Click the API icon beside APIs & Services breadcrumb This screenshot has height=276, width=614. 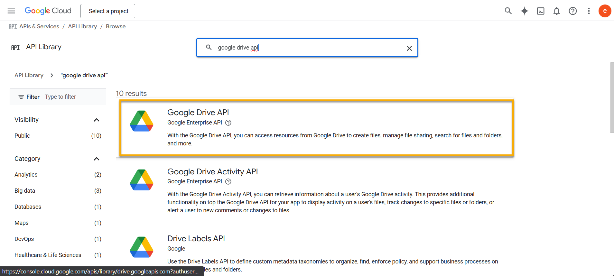click(13, 26)
